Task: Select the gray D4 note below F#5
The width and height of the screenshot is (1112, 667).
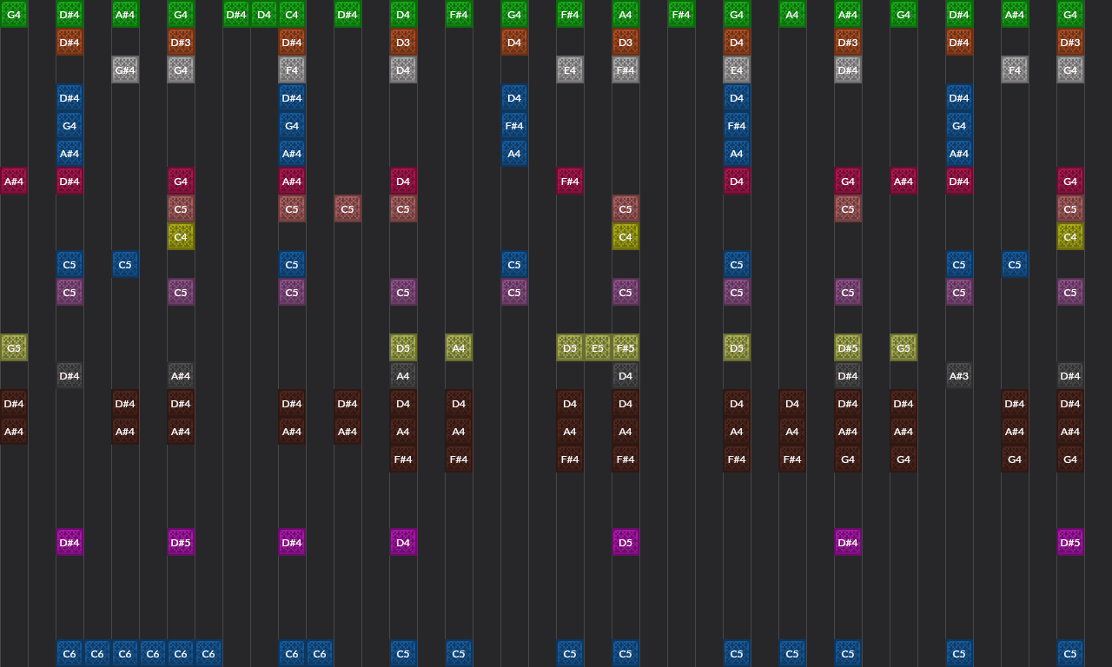Action: [x=625, y=375]
